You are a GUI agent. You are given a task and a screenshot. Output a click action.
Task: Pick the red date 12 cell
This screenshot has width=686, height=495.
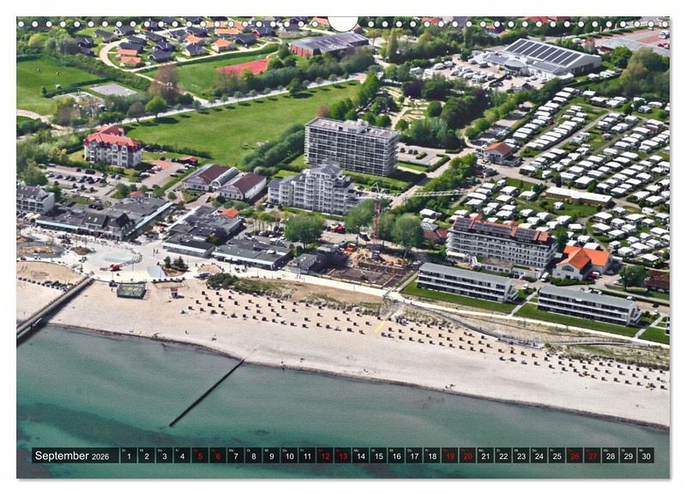[325, 456]
